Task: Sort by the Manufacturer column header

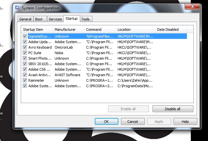Action: tap(68, 29)
